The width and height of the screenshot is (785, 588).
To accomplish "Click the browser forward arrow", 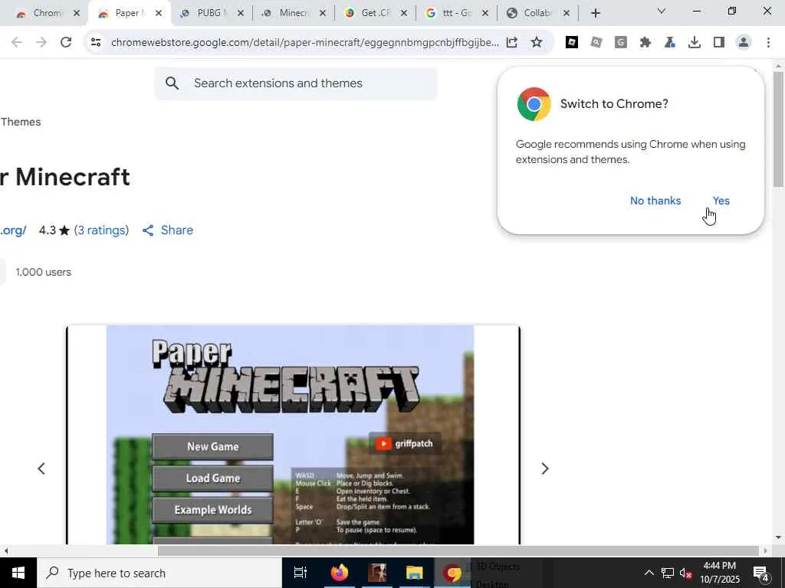I will coord(41,43).
